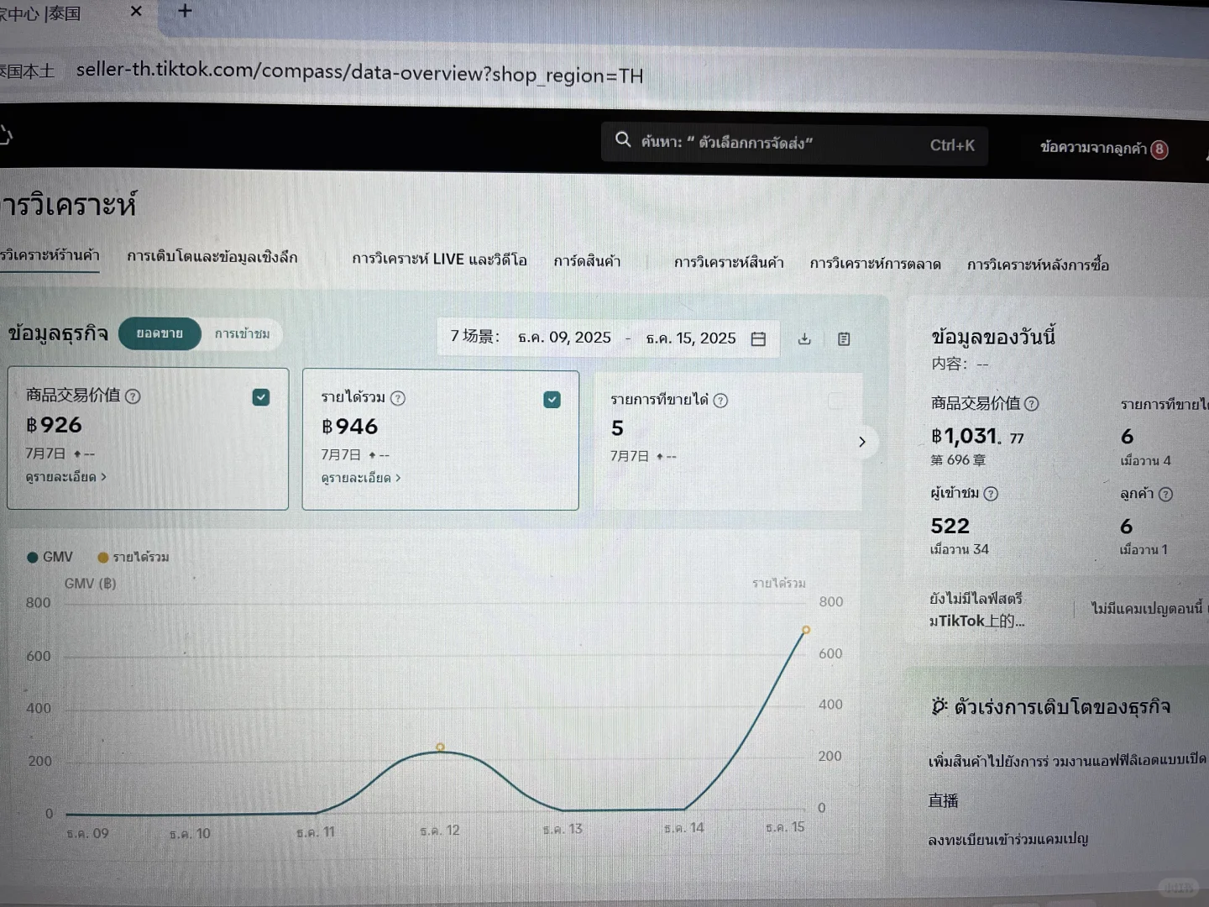1209x907 pixels.
Task: Toggle the GMV legend dot
Action: (32, 557)
